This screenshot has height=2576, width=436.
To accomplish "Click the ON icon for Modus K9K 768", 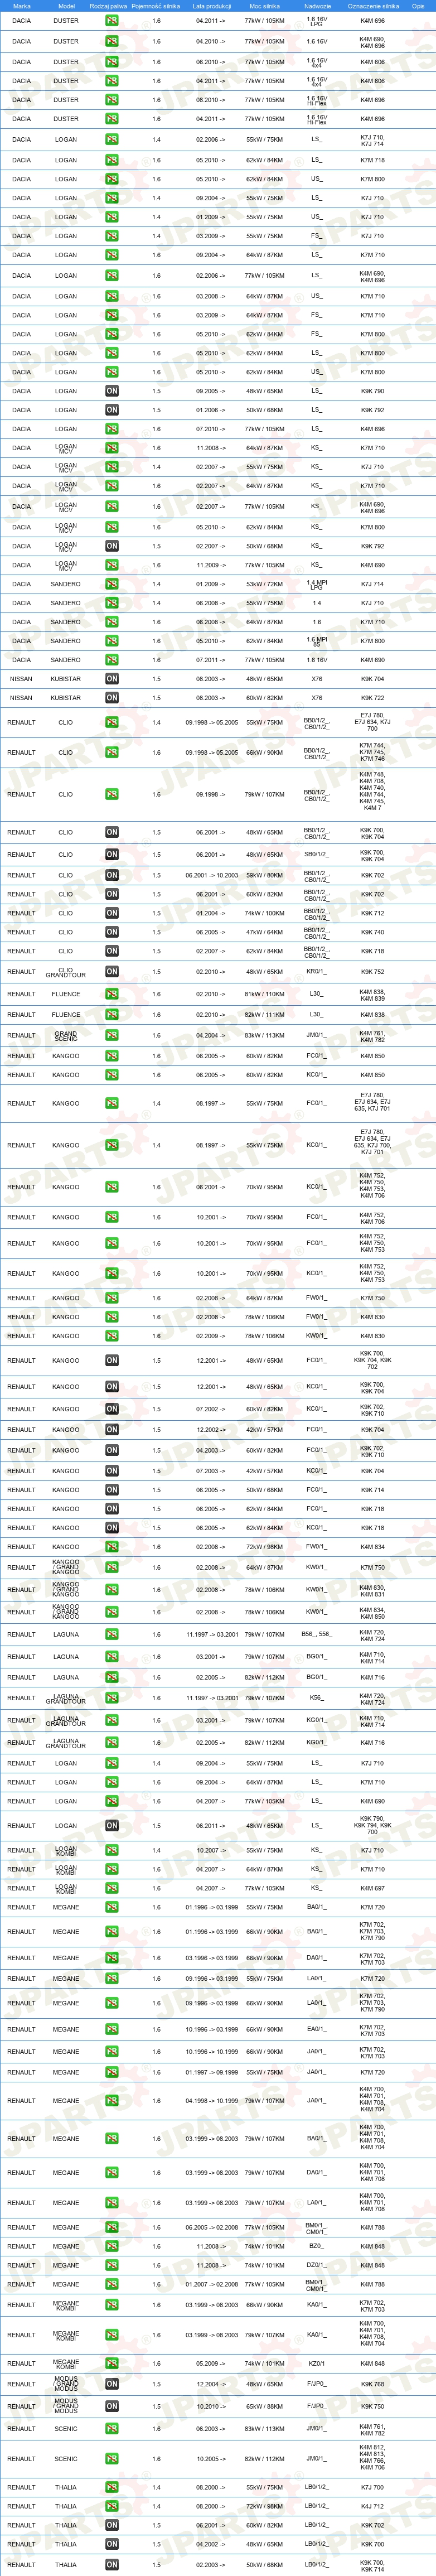I will (112, 2384).
